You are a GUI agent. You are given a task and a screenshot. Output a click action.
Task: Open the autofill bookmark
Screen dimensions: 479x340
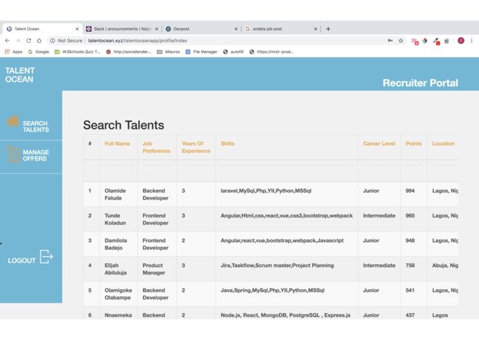coord(234,52)
